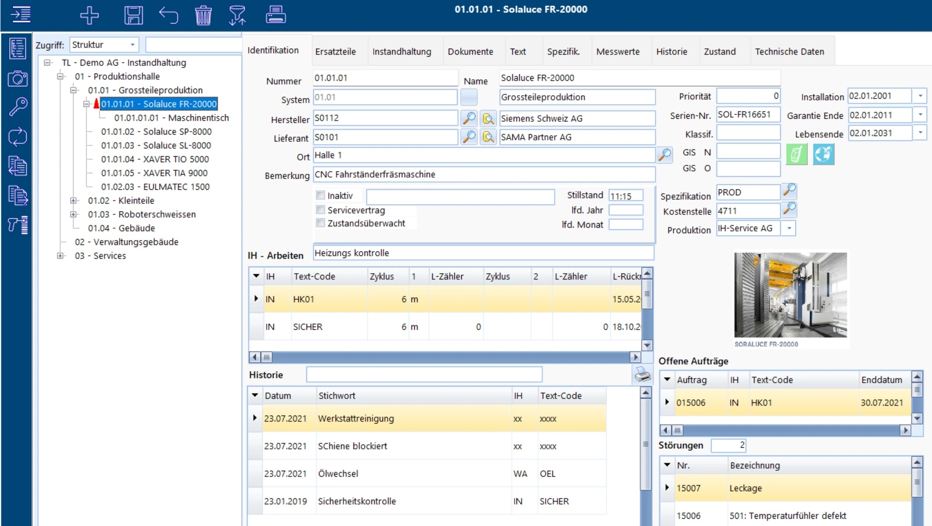
Task: Click the printer icon beside Historie field
Action: [643, 375]
